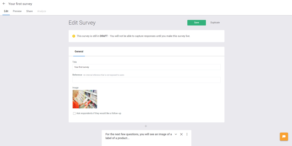Click the Duplicate button
The image size is (292, 146).
tap(215, 22)
